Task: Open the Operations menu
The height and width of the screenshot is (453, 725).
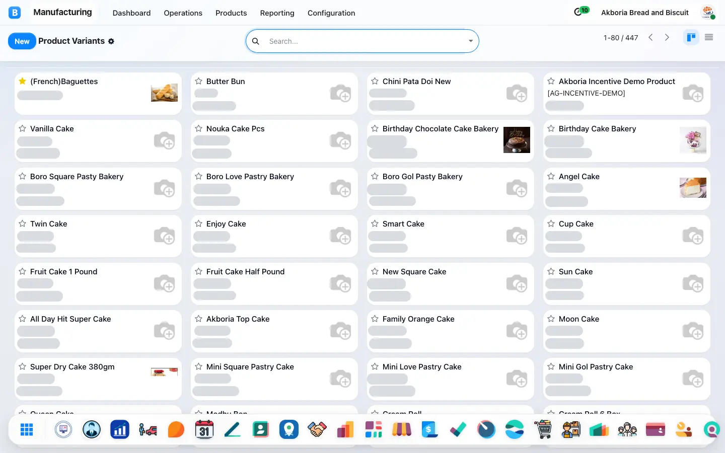Action: pos(183,13)
